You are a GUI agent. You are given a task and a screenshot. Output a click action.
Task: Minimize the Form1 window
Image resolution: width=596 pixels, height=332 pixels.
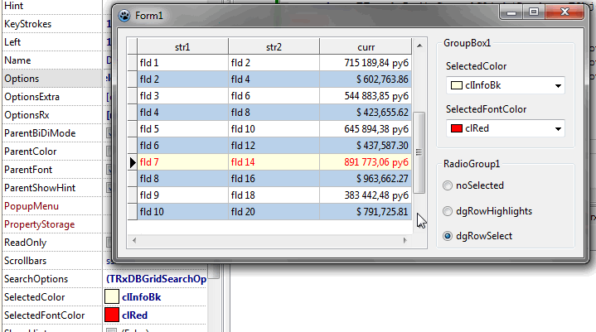[x=514, y=12]
